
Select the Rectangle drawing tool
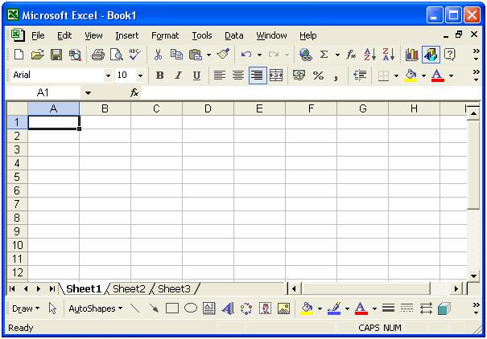[172, 308]
